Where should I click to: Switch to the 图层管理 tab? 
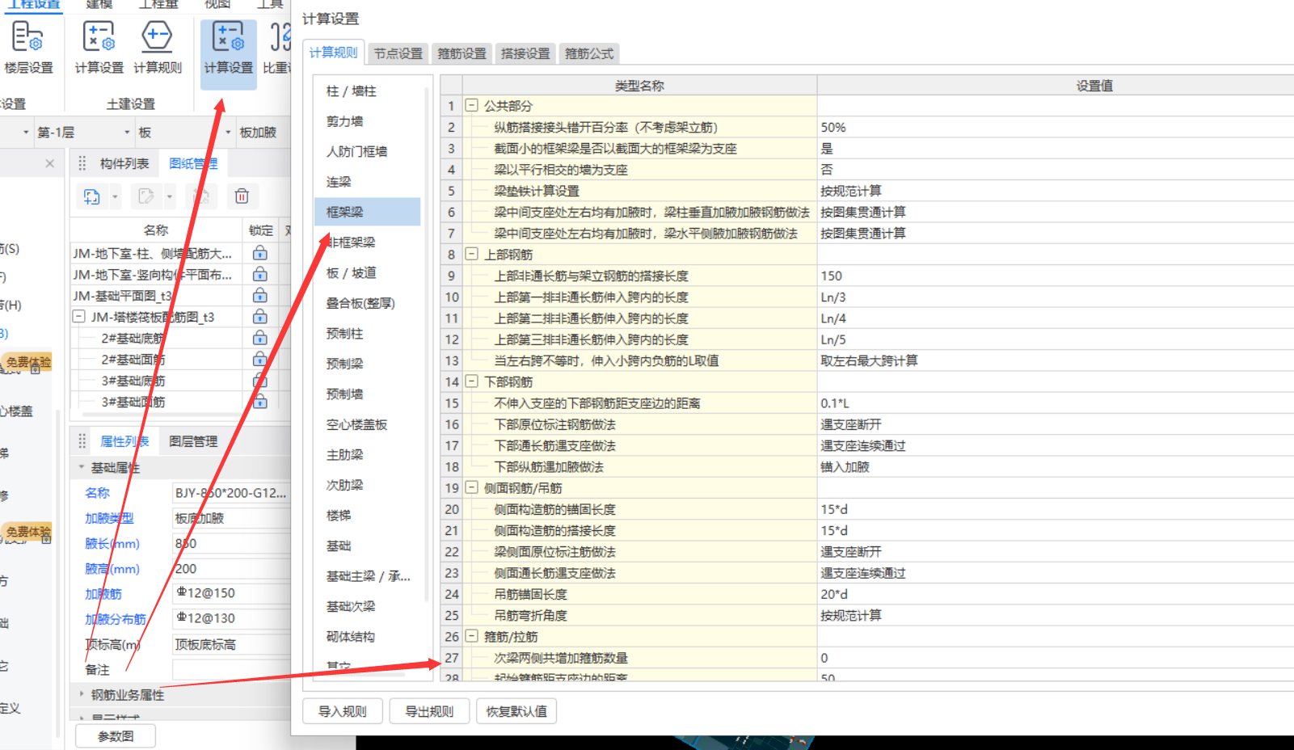pos(193,441)
